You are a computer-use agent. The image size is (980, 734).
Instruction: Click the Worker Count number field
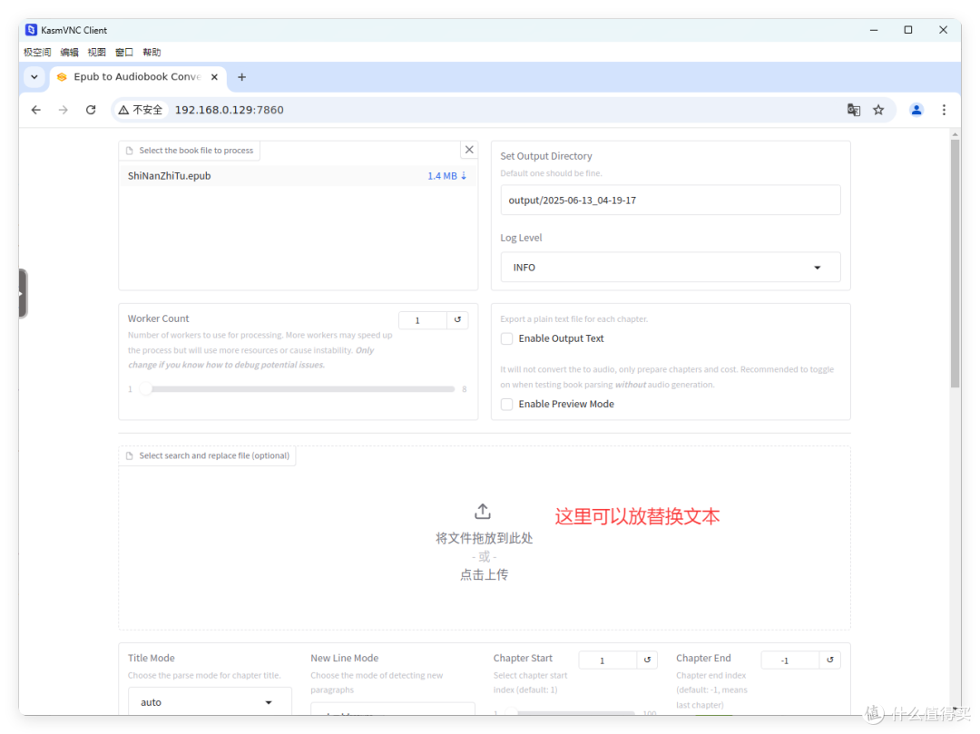point(423,320)
